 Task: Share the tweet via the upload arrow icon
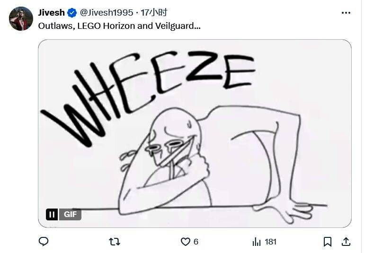coord(346,242)
